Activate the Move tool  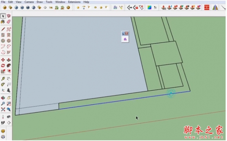pos(3,60)
